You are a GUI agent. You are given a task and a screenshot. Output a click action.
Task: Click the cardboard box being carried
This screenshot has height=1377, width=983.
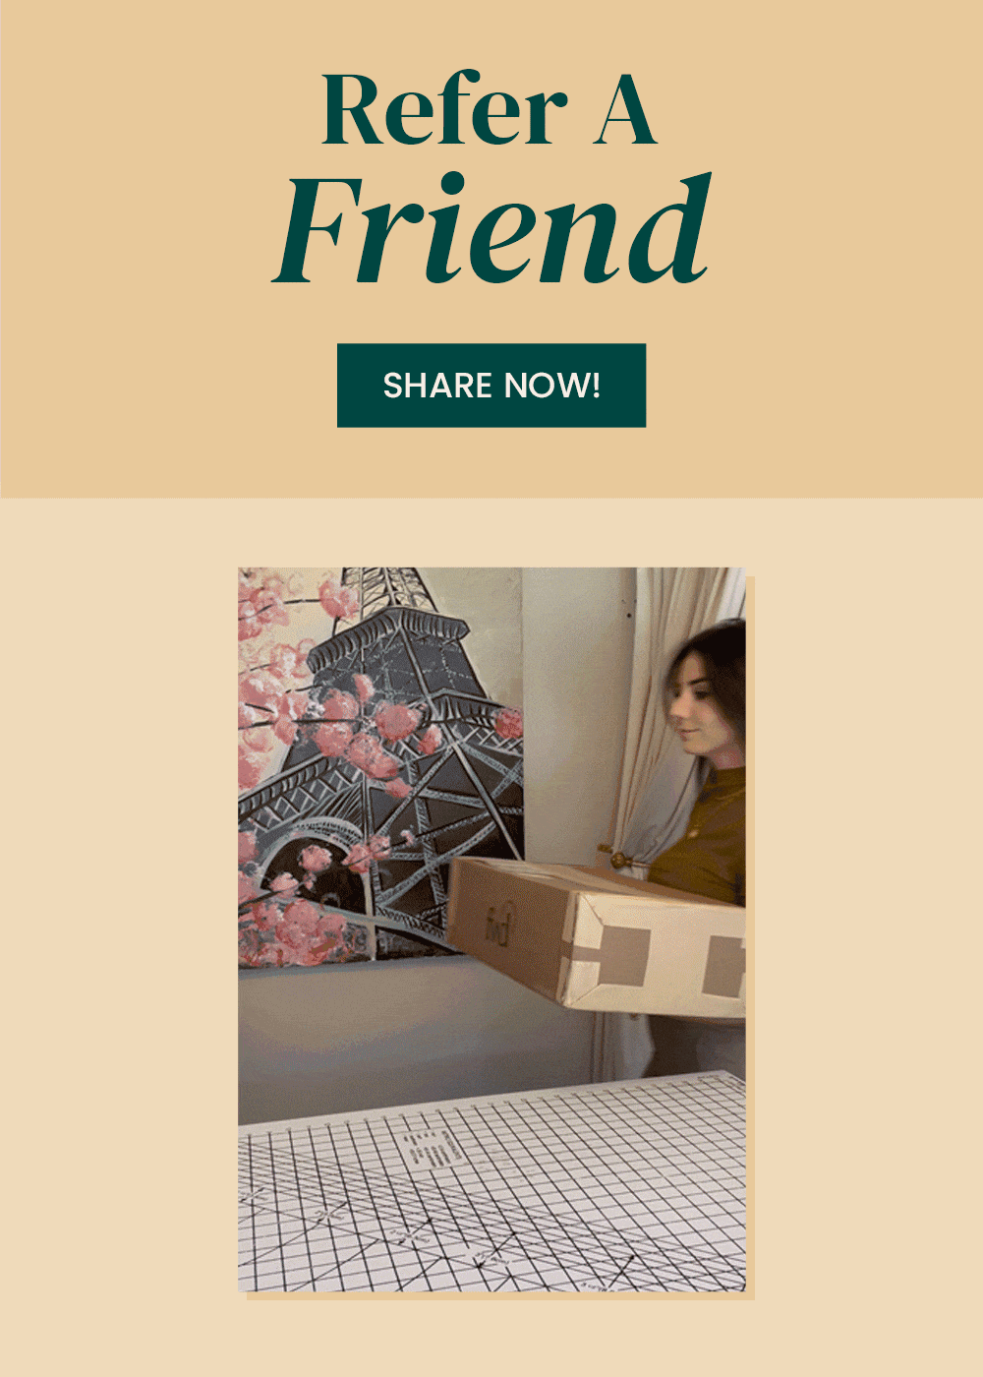click(597, 936)
